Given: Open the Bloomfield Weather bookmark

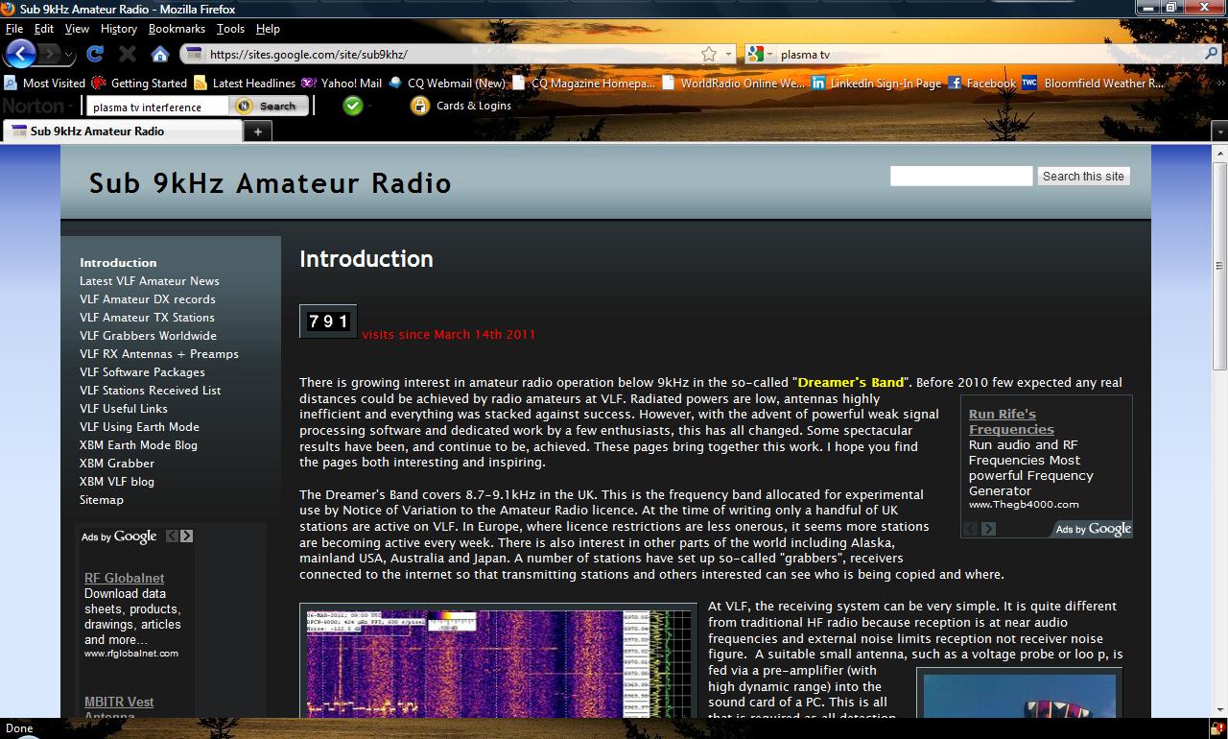Looking at the screenshot, I should [1094, 83].
